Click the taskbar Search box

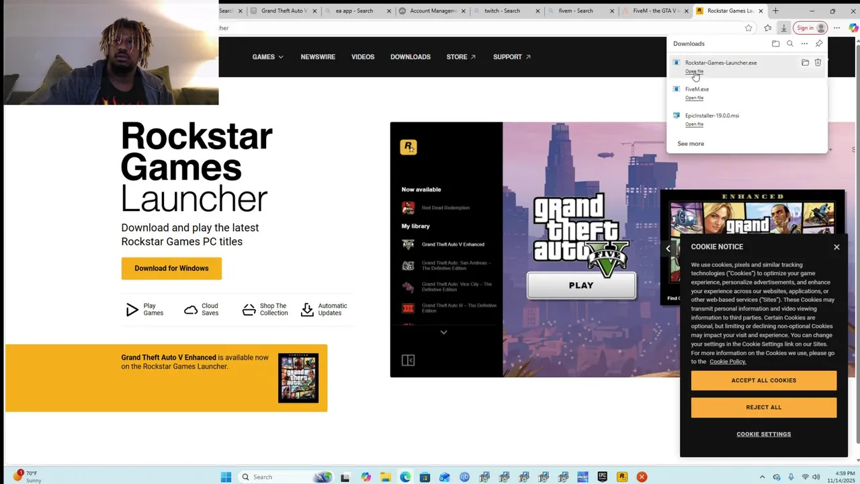click(286, 477)
